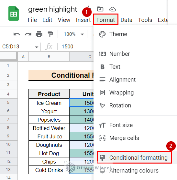Click the Ice Cream cell
The image size is (177, 180).
click(49, 103)
